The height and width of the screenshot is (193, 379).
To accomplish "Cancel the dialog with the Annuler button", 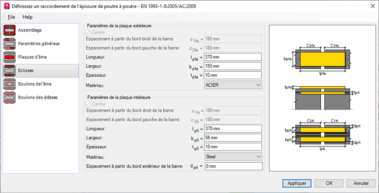I will [361, 183].
